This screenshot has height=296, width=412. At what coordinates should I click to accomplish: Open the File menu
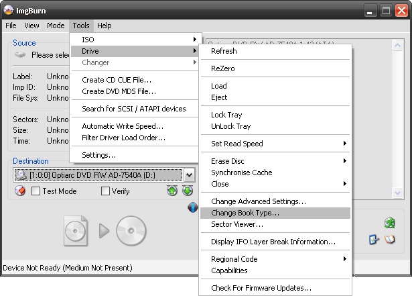click(x=11, y=26)
